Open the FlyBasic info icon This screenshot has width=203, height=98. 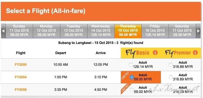point(155,53)
